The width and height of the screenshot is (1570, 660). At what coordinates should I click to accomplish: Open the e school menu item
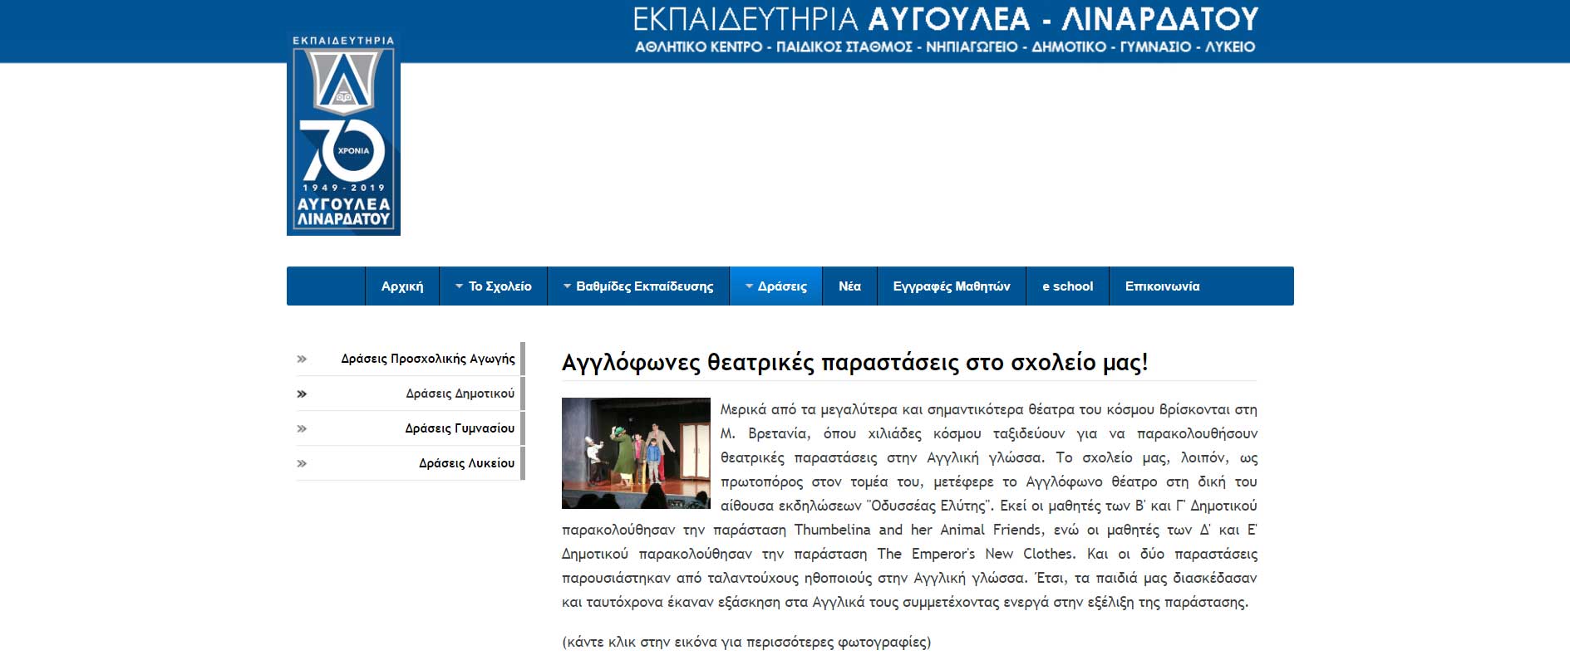coord(1067,286)
